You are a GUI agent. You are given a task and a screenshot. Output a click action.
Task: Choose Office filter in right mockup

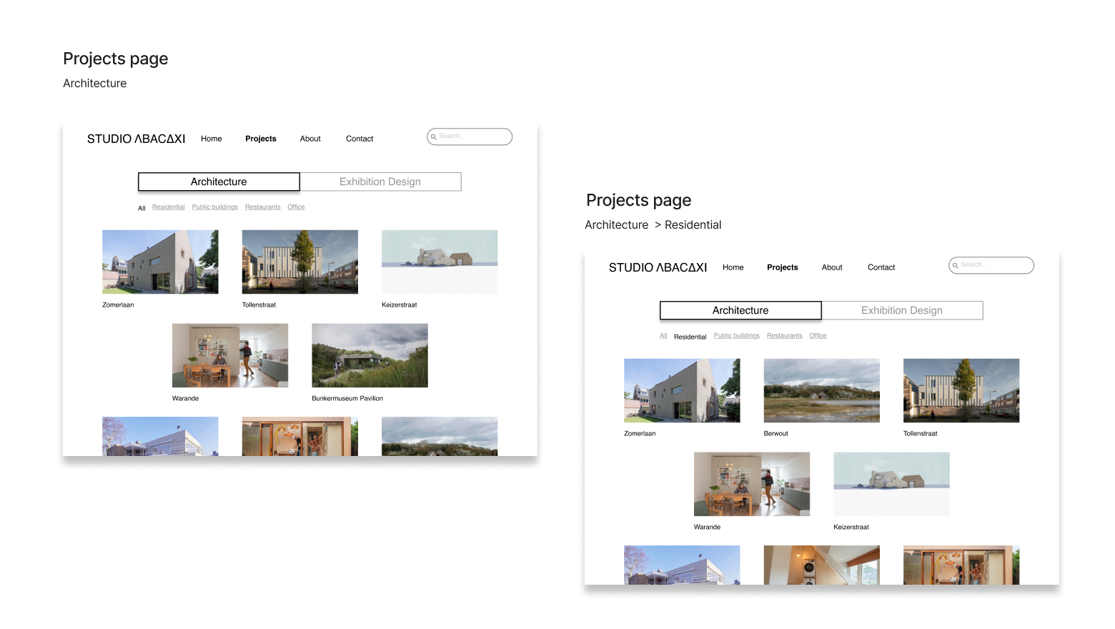pos(818,336)
